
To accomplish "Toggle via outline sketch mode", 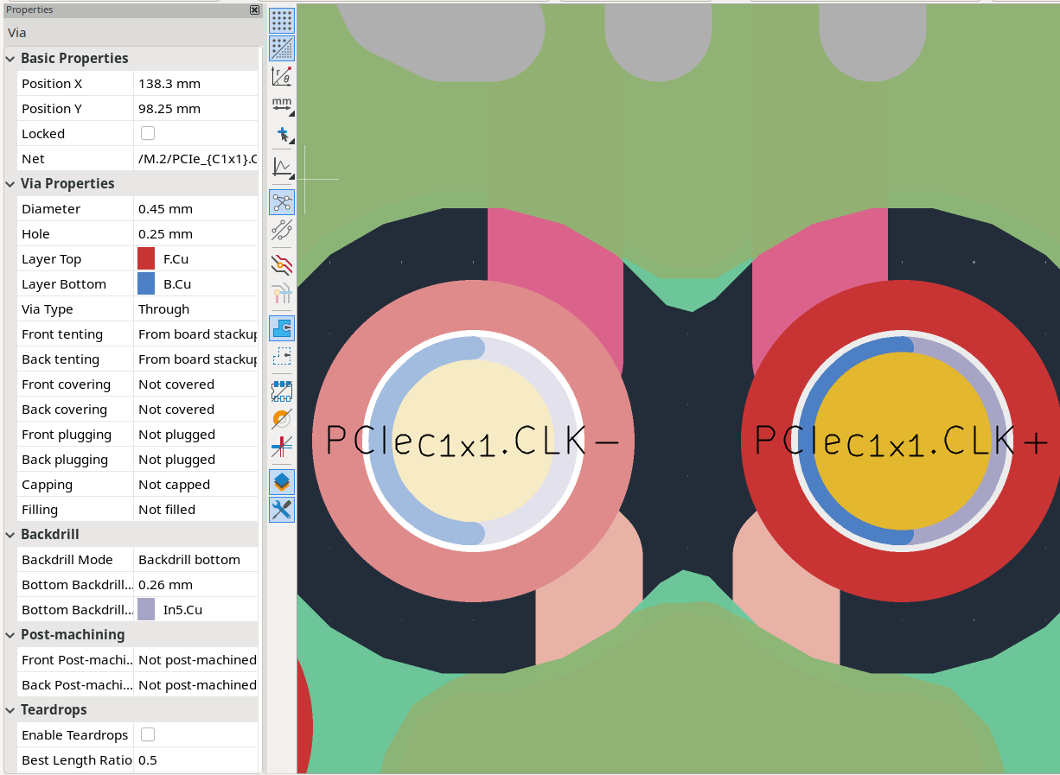I will pos(282,419).
